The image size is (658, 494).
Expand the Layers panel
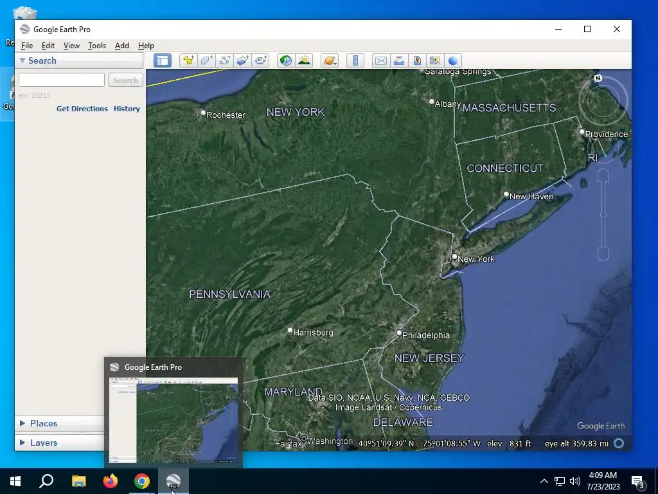(x=22, y=443)
